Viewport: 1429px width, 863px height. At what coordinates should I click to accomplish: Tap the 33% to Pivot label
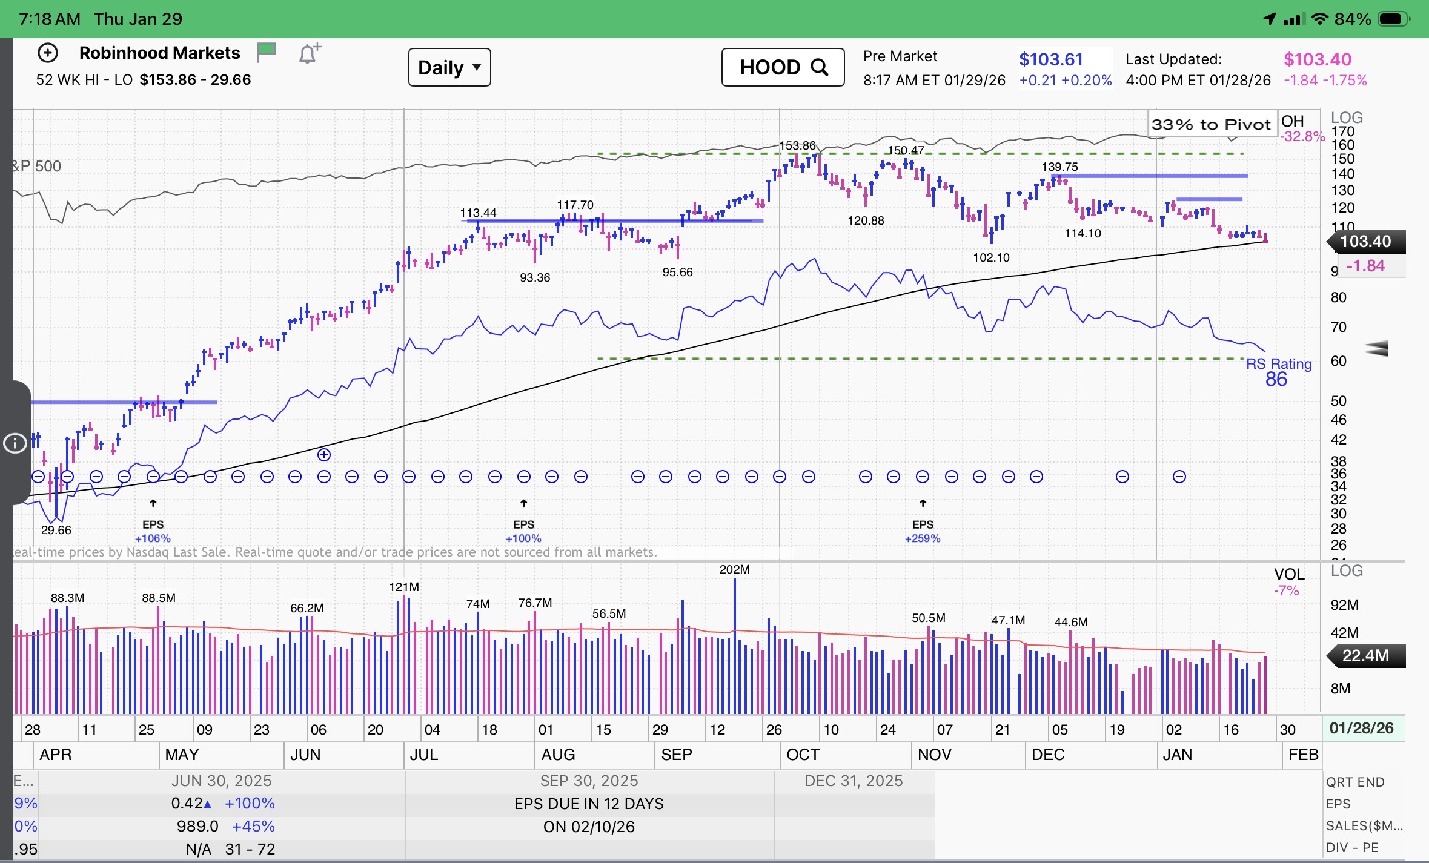tap(1210, 124)
